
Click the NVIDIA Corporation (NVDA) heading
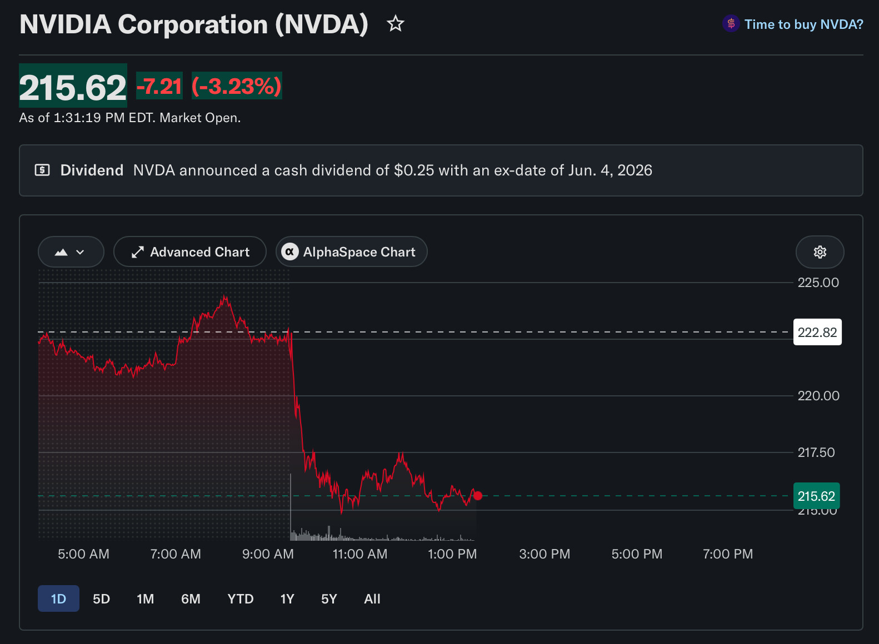(x=194, y=24)
